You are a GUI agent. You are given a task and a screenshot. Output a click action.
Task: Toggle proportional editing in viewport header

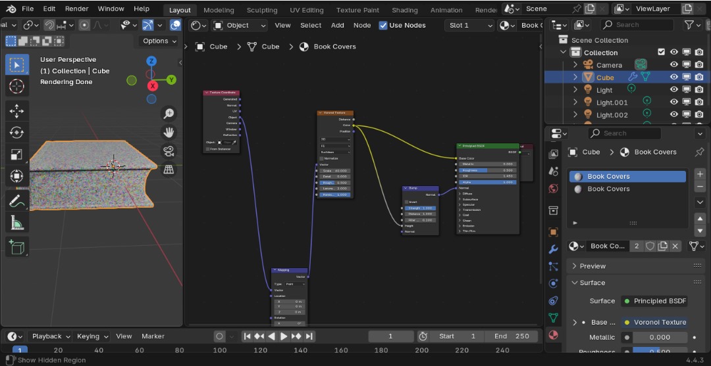84,26
